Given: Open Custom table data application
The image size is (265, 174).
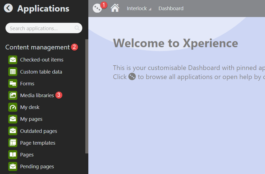Looking at the screenshot, I should (41, 72).
